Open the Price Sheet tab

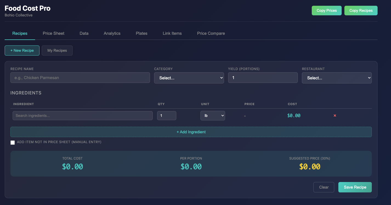pyautogui.click(x=53, y=33)
